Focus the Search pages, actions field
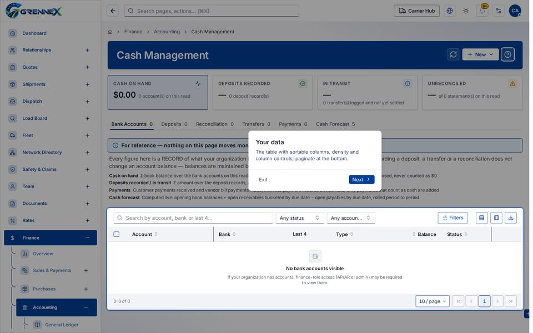The image size is (533, 333). point(212,11)
